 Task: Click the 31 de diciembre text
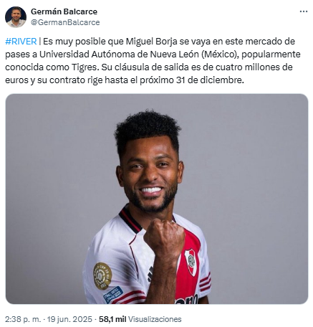[x=210, y=80]
